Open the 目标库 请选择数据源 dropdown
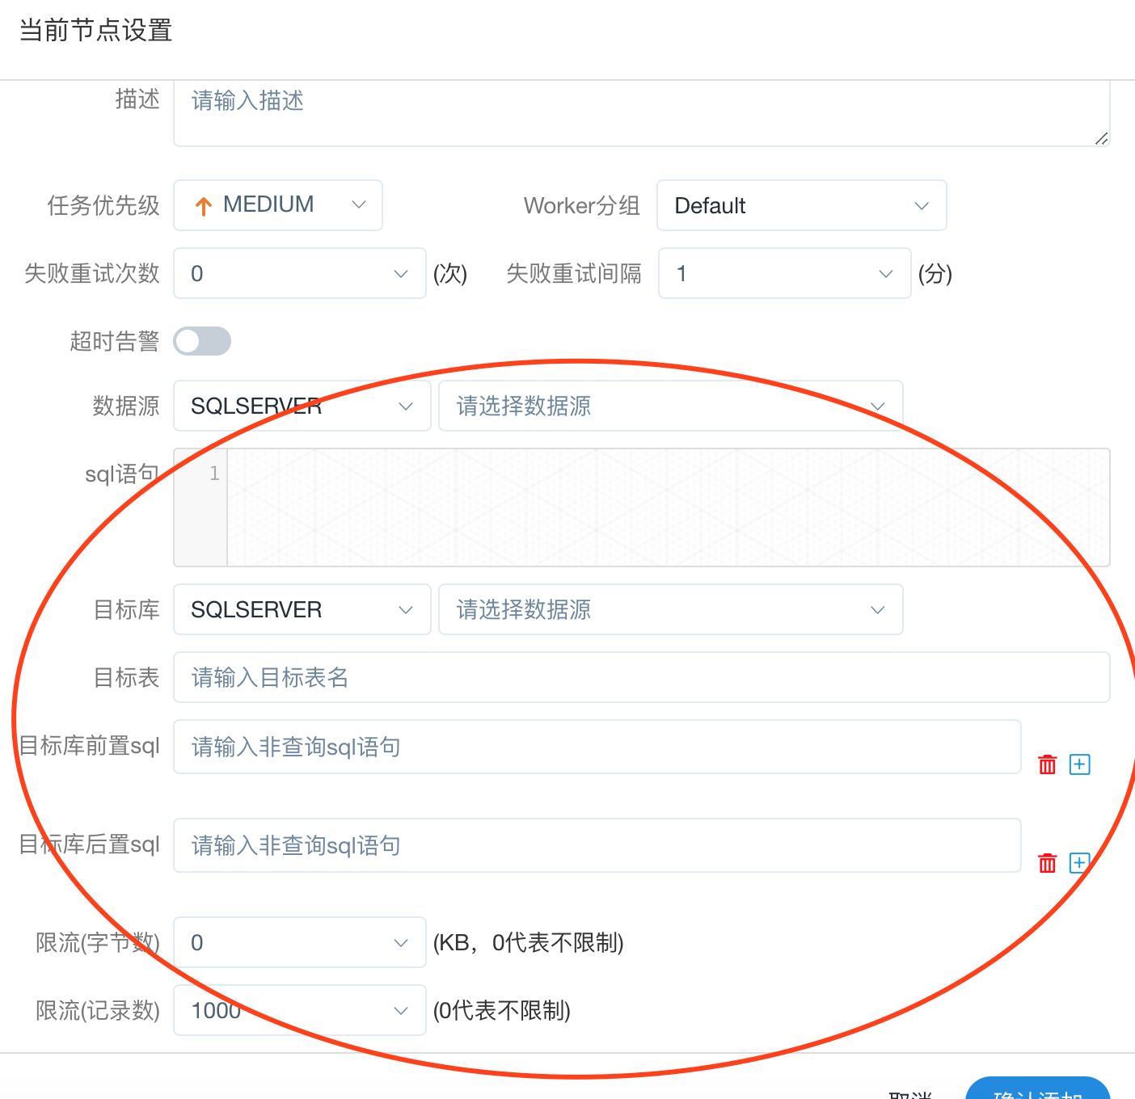 [671, 609]
